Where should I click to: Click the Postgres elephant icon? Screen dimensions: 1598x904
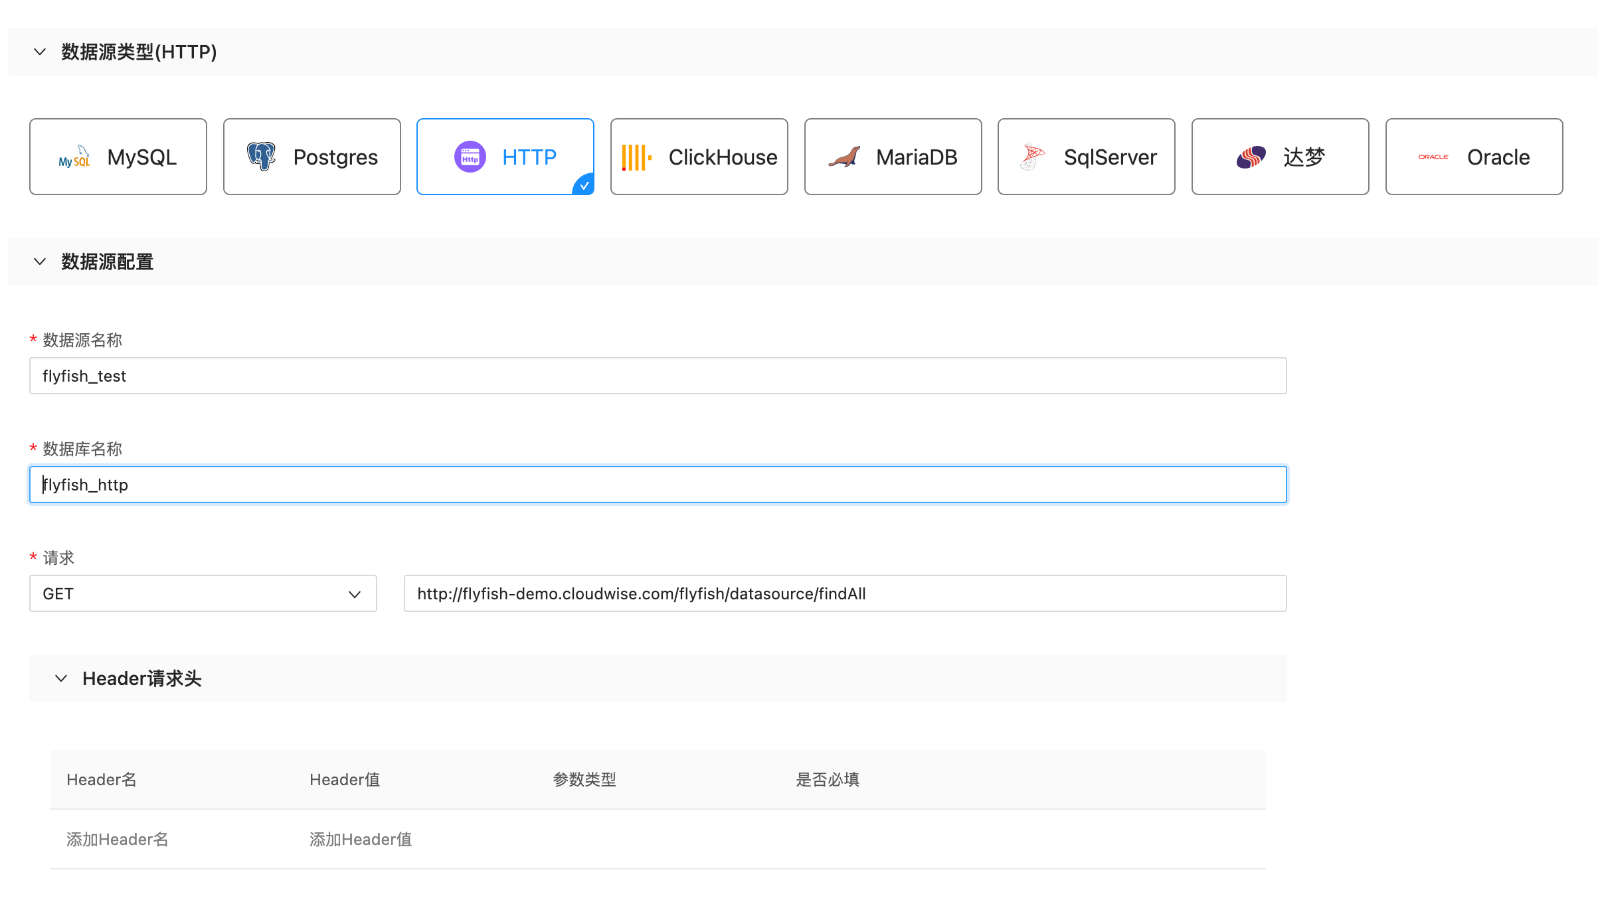261,157
